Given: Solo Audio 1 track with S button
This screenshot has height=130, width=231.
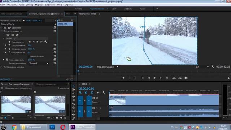Looking at the screenshot, I should coord(100,108).
